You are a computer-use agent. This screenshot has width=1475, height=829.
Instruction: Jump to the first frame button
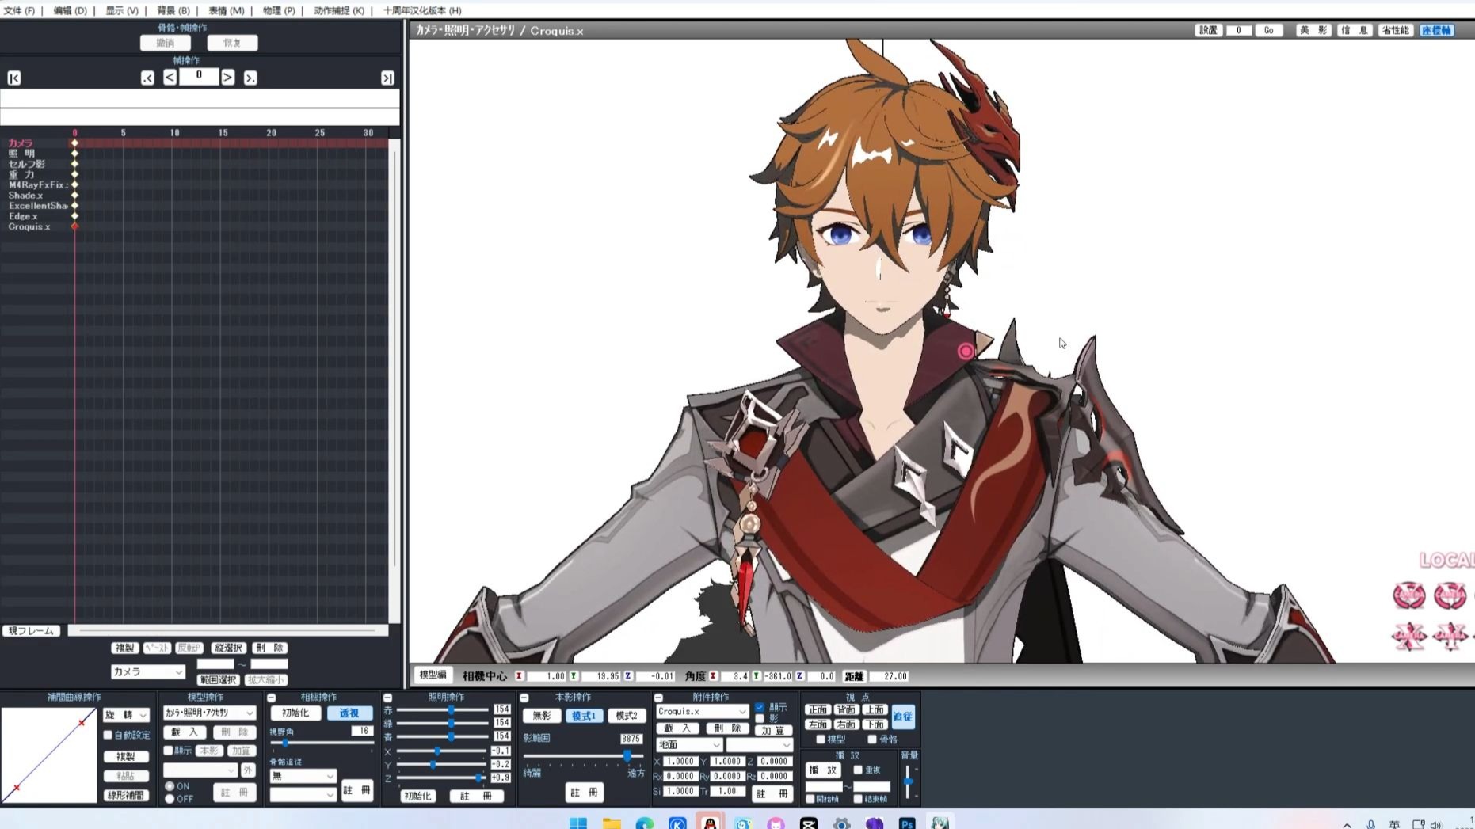coord(14,78)
